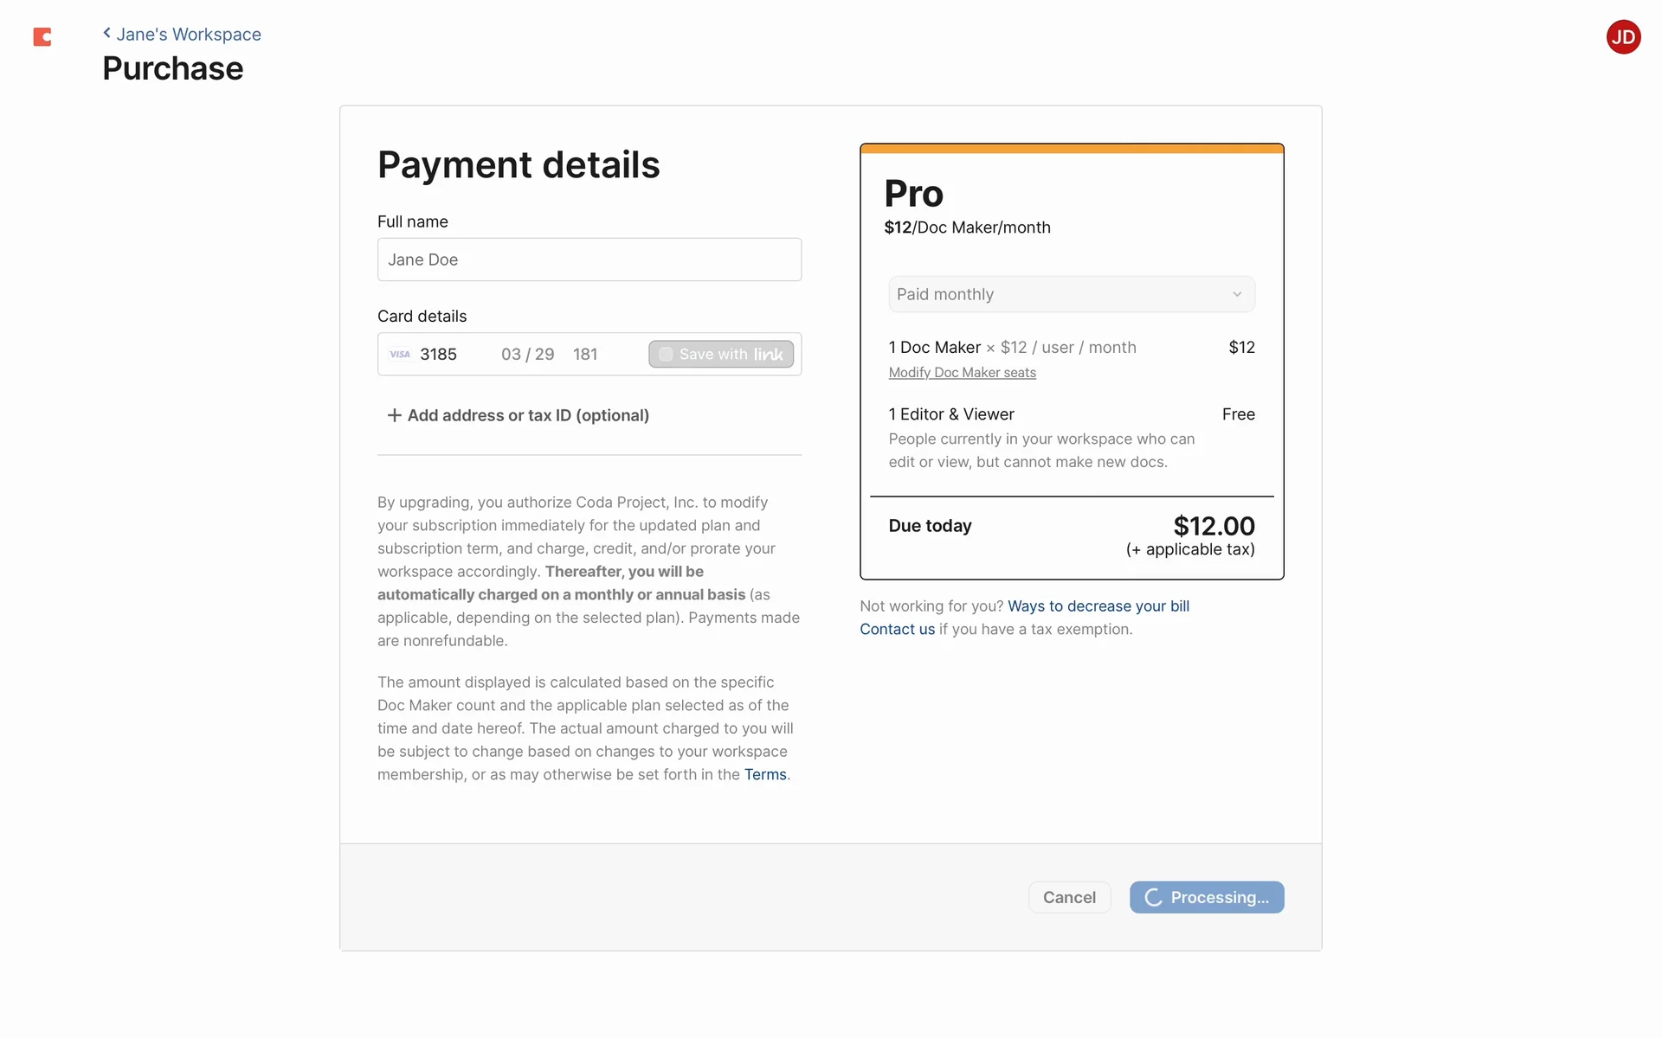The width and height of the screenshot is (1662, 1038).
Task: Click the Full name input field
Action: point(589,259)
